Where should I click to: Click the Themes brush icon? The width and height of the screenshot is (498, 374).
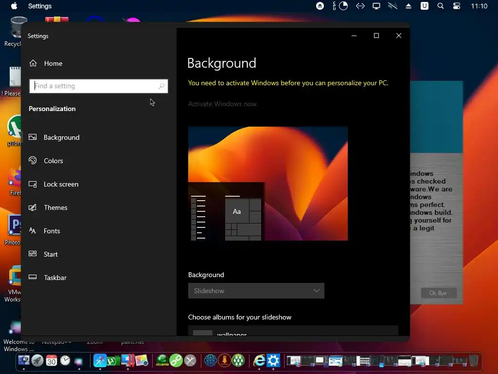(33, 207)
